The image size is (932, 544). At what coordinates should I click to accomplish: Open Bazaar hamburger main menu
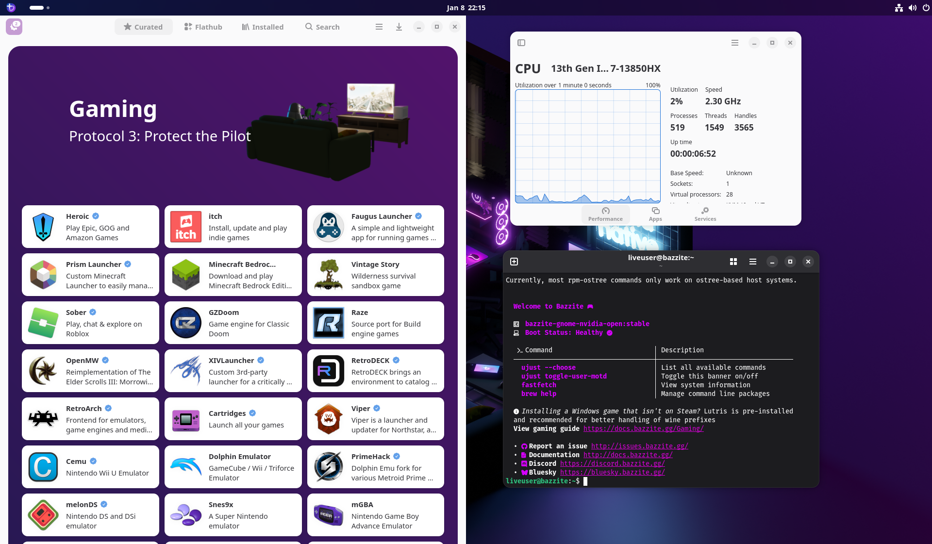tap(379, 27)
